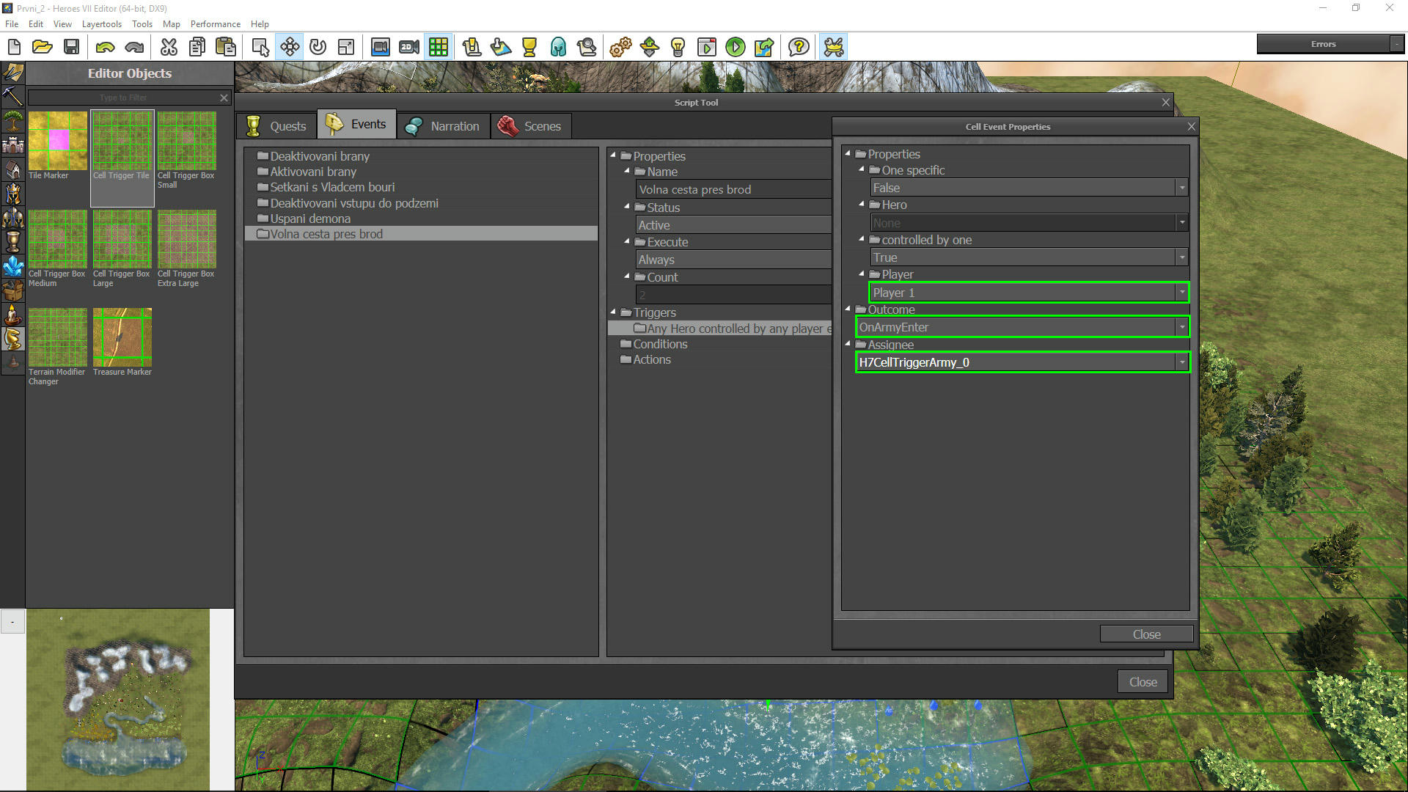Save the map with the floppy disk icon
Viewport: 1408px width, 792px height.
71,47
